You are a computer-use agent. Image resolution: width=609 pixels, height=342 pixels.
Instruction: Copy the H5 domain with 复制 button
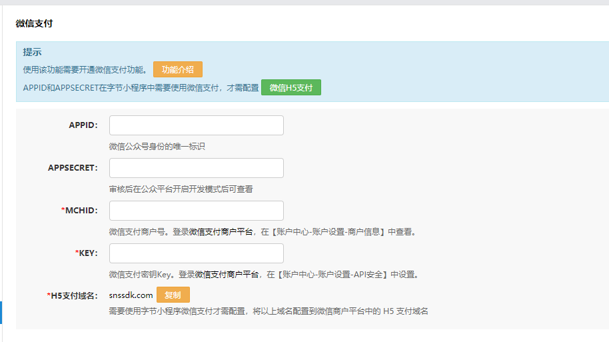click(x=173, y=295)
